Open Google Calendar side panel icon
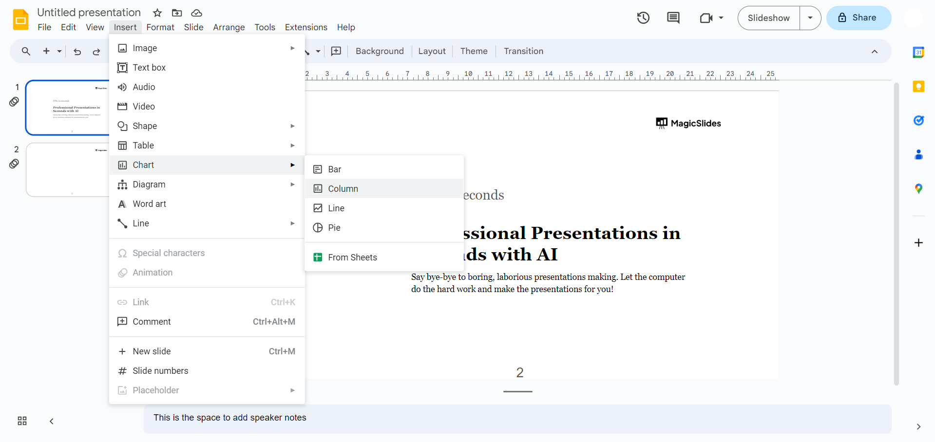 tap(918, 53)
